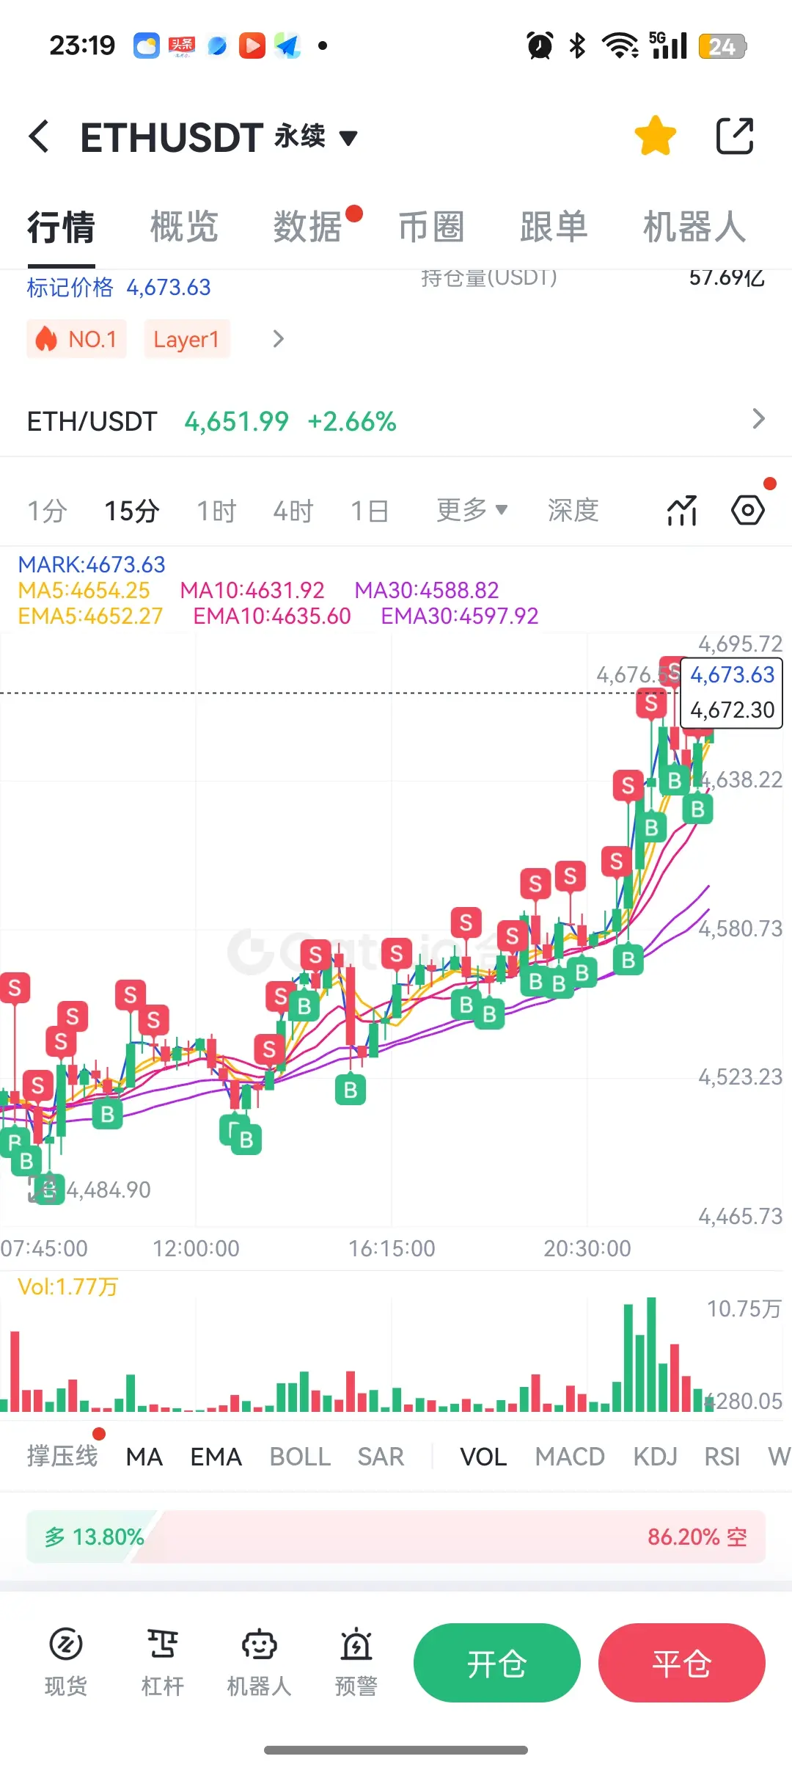Expand the ETHUSDT 永续 contract dropdown

tap(348, 137)
